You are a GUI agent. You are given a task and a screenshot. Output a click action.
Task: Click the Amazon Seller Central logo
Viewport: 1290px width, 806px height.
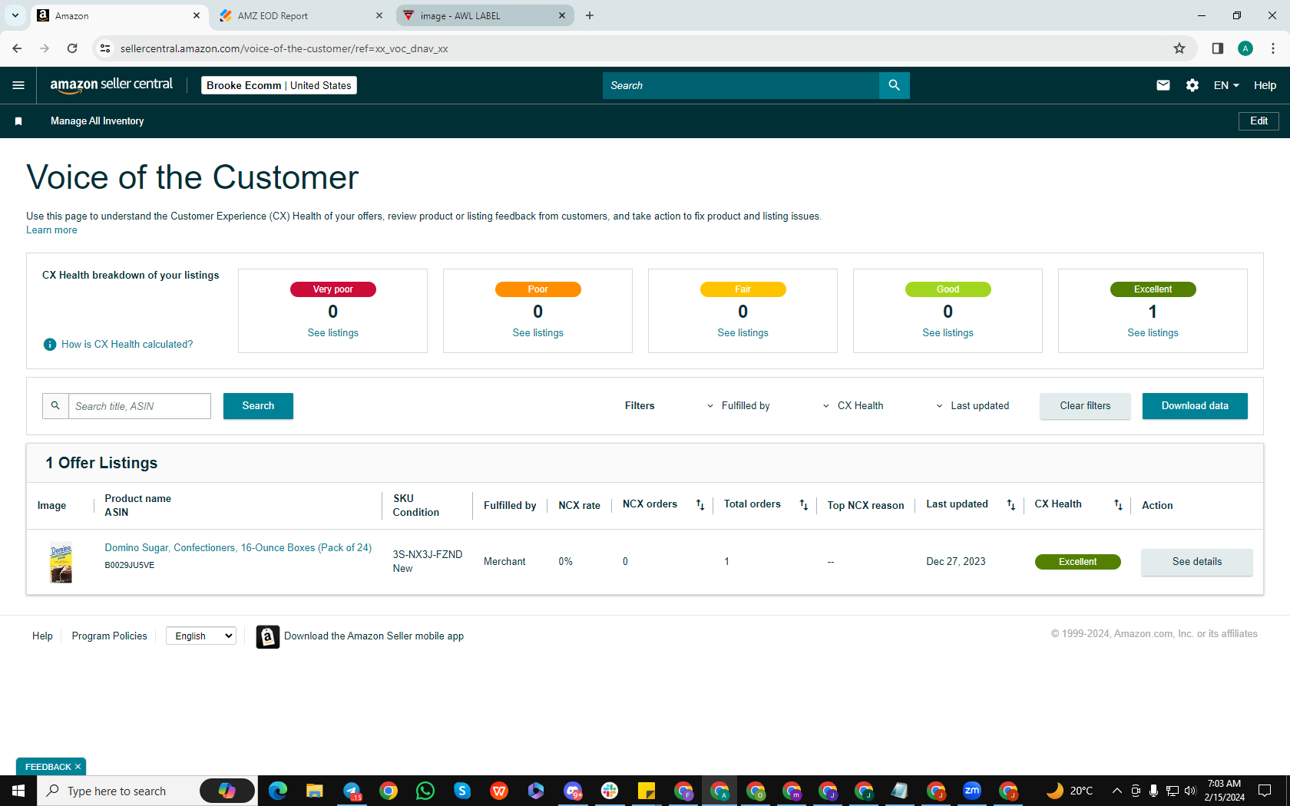coord(111,85)
